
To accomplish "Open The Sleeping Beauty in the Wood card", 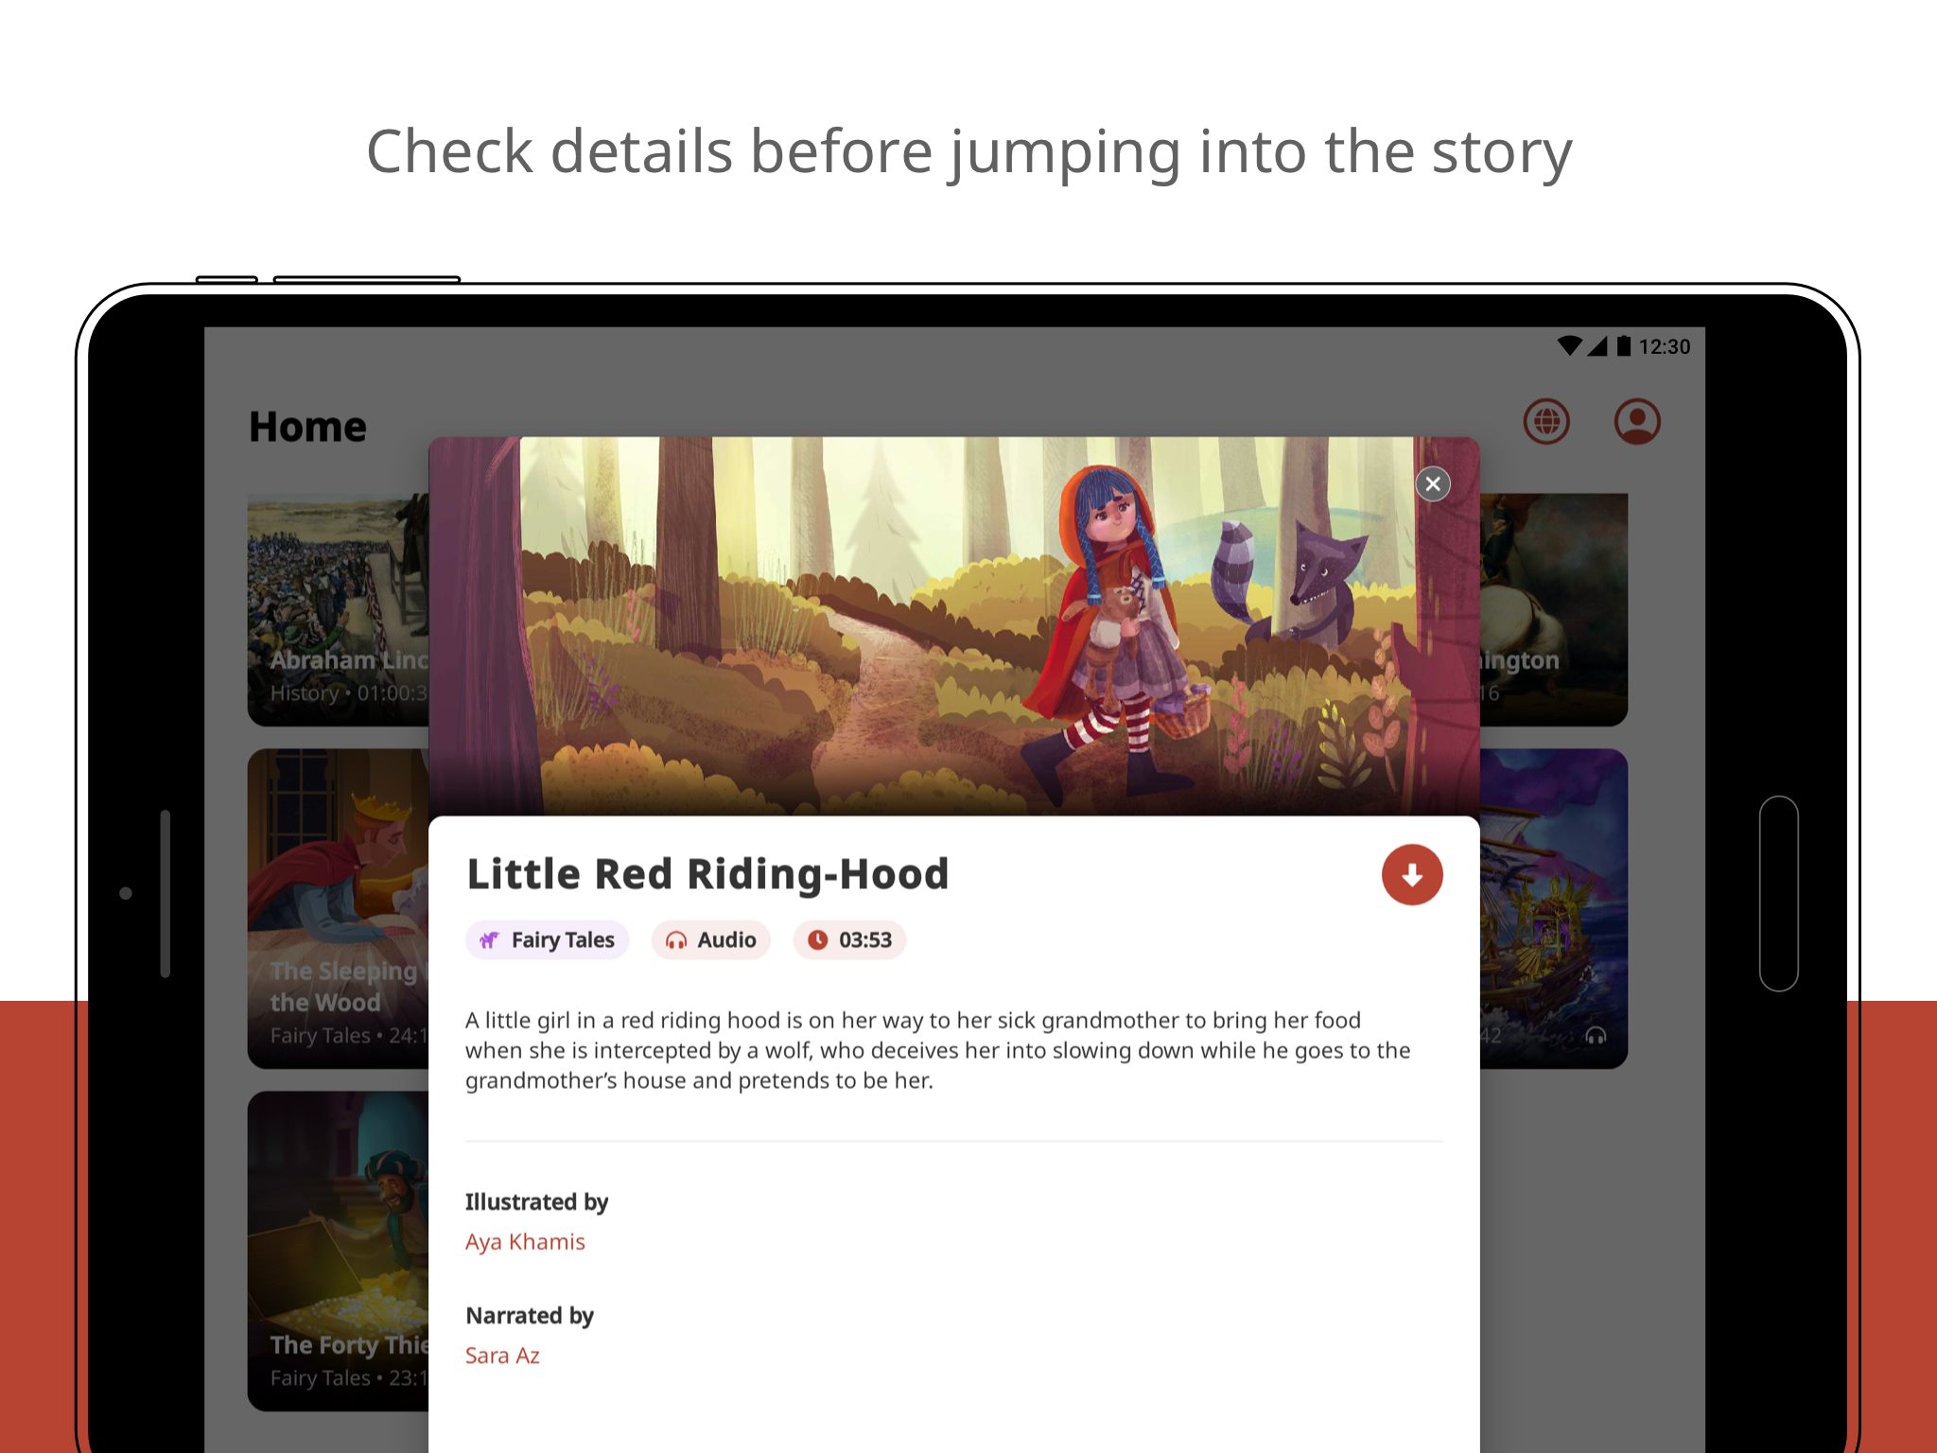I will coord(338,909).
